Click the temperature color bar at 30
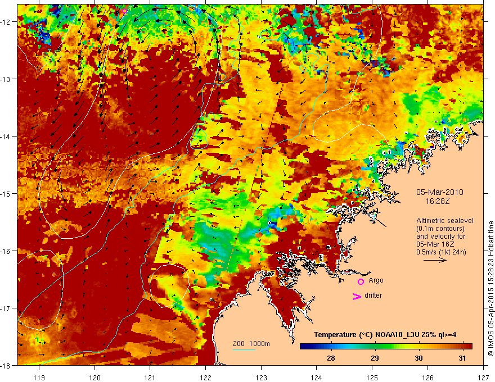This screenshot has height=382, width=495. point(418,347)
